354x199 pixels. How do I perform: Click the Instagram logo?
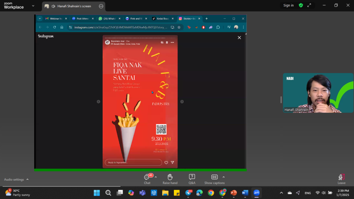(x=46, y=36)
